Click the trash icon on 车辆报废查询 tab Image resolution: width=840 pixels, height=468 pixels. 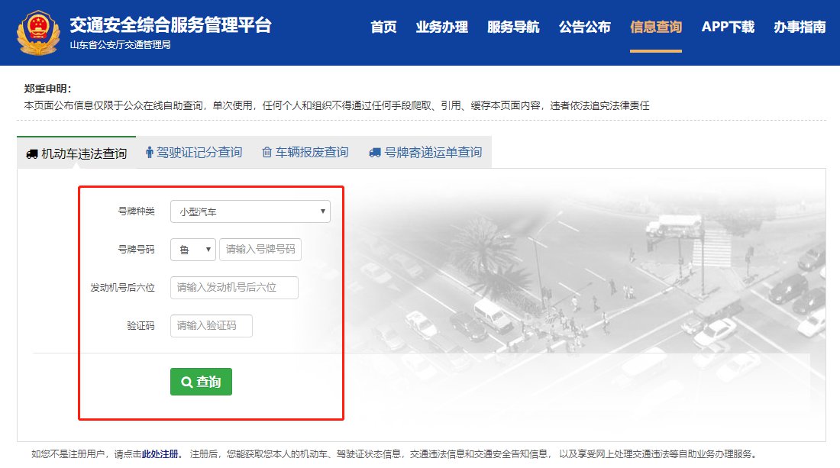tap(267, 153)
